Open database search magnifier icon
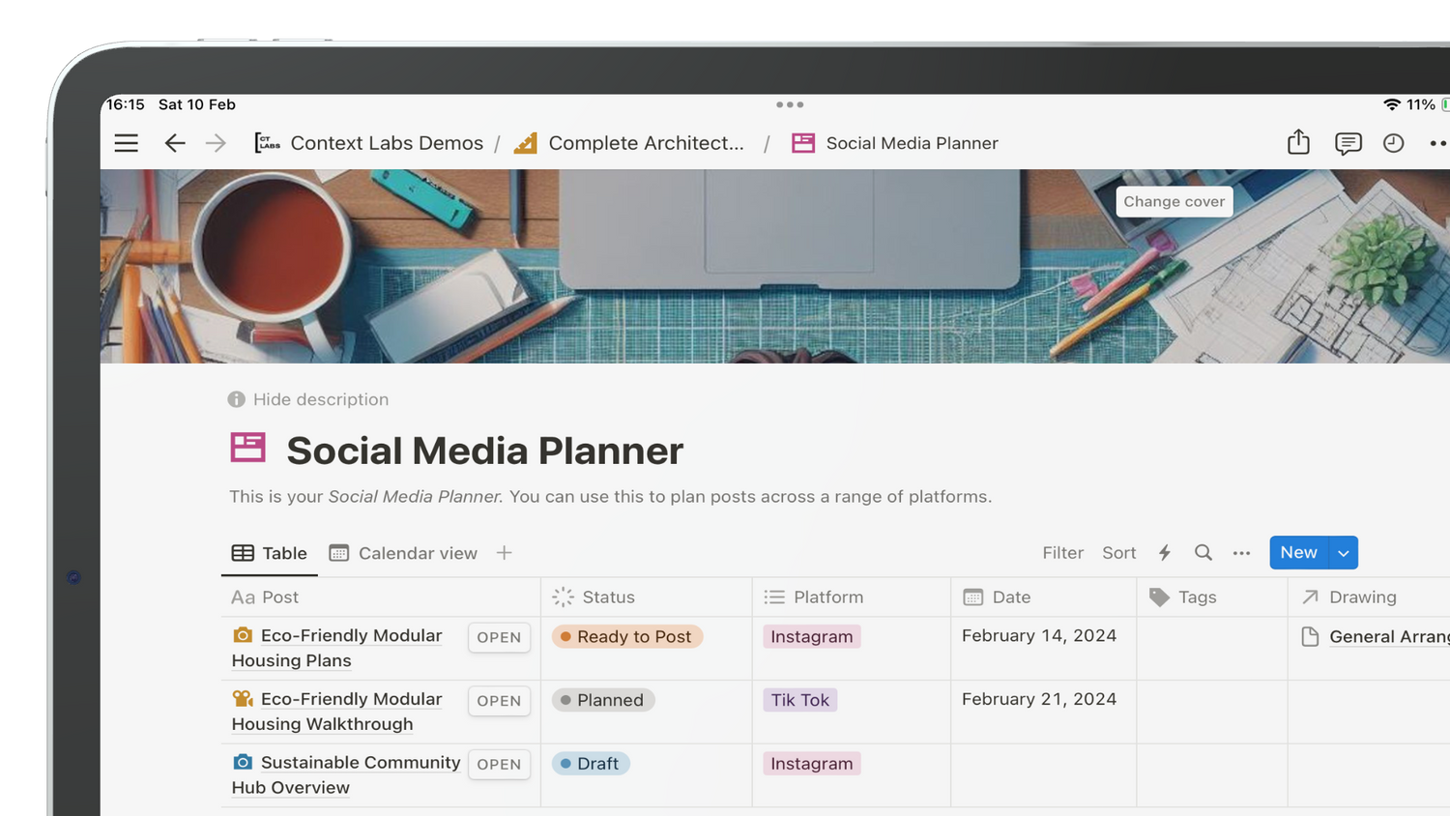Screen dimensions: 1450x816 pos(1203,552)
